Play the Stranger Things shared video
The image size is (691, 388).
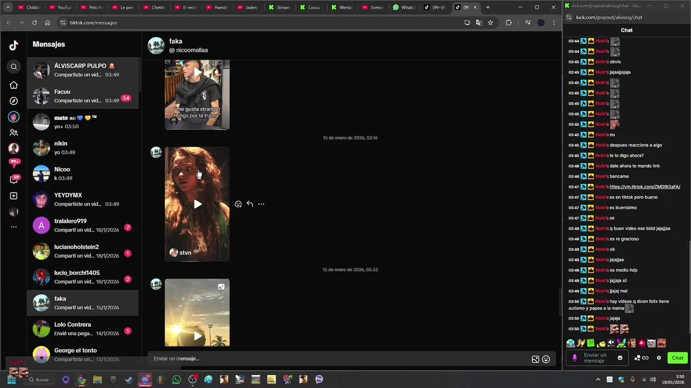click(197, 95)
